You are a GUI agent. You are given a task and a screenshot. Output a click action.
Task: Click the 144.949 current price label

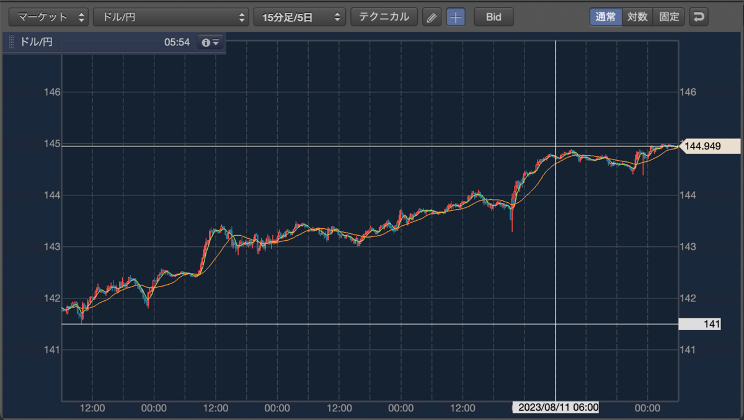point(711,146)
